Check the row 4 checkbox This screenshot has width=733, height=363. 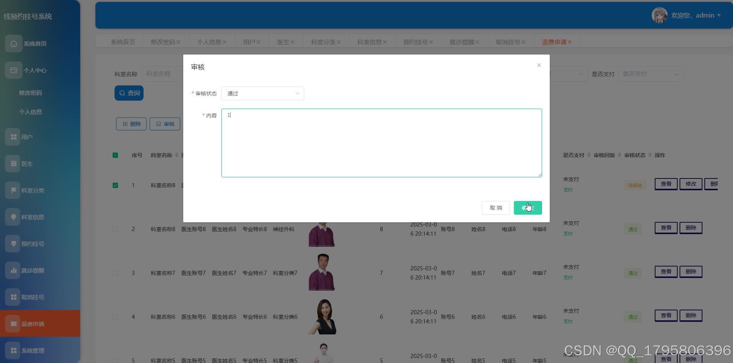tap(115, 317)
